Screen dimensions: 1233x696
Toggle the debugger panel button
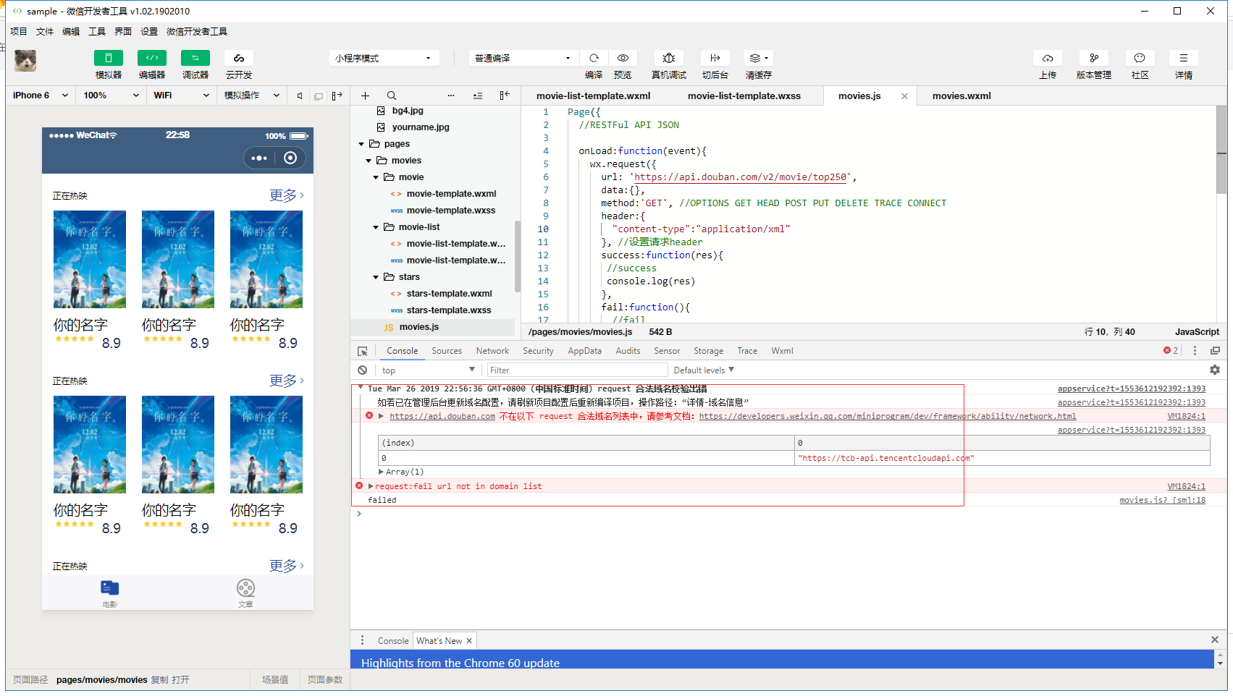point(195,58)
